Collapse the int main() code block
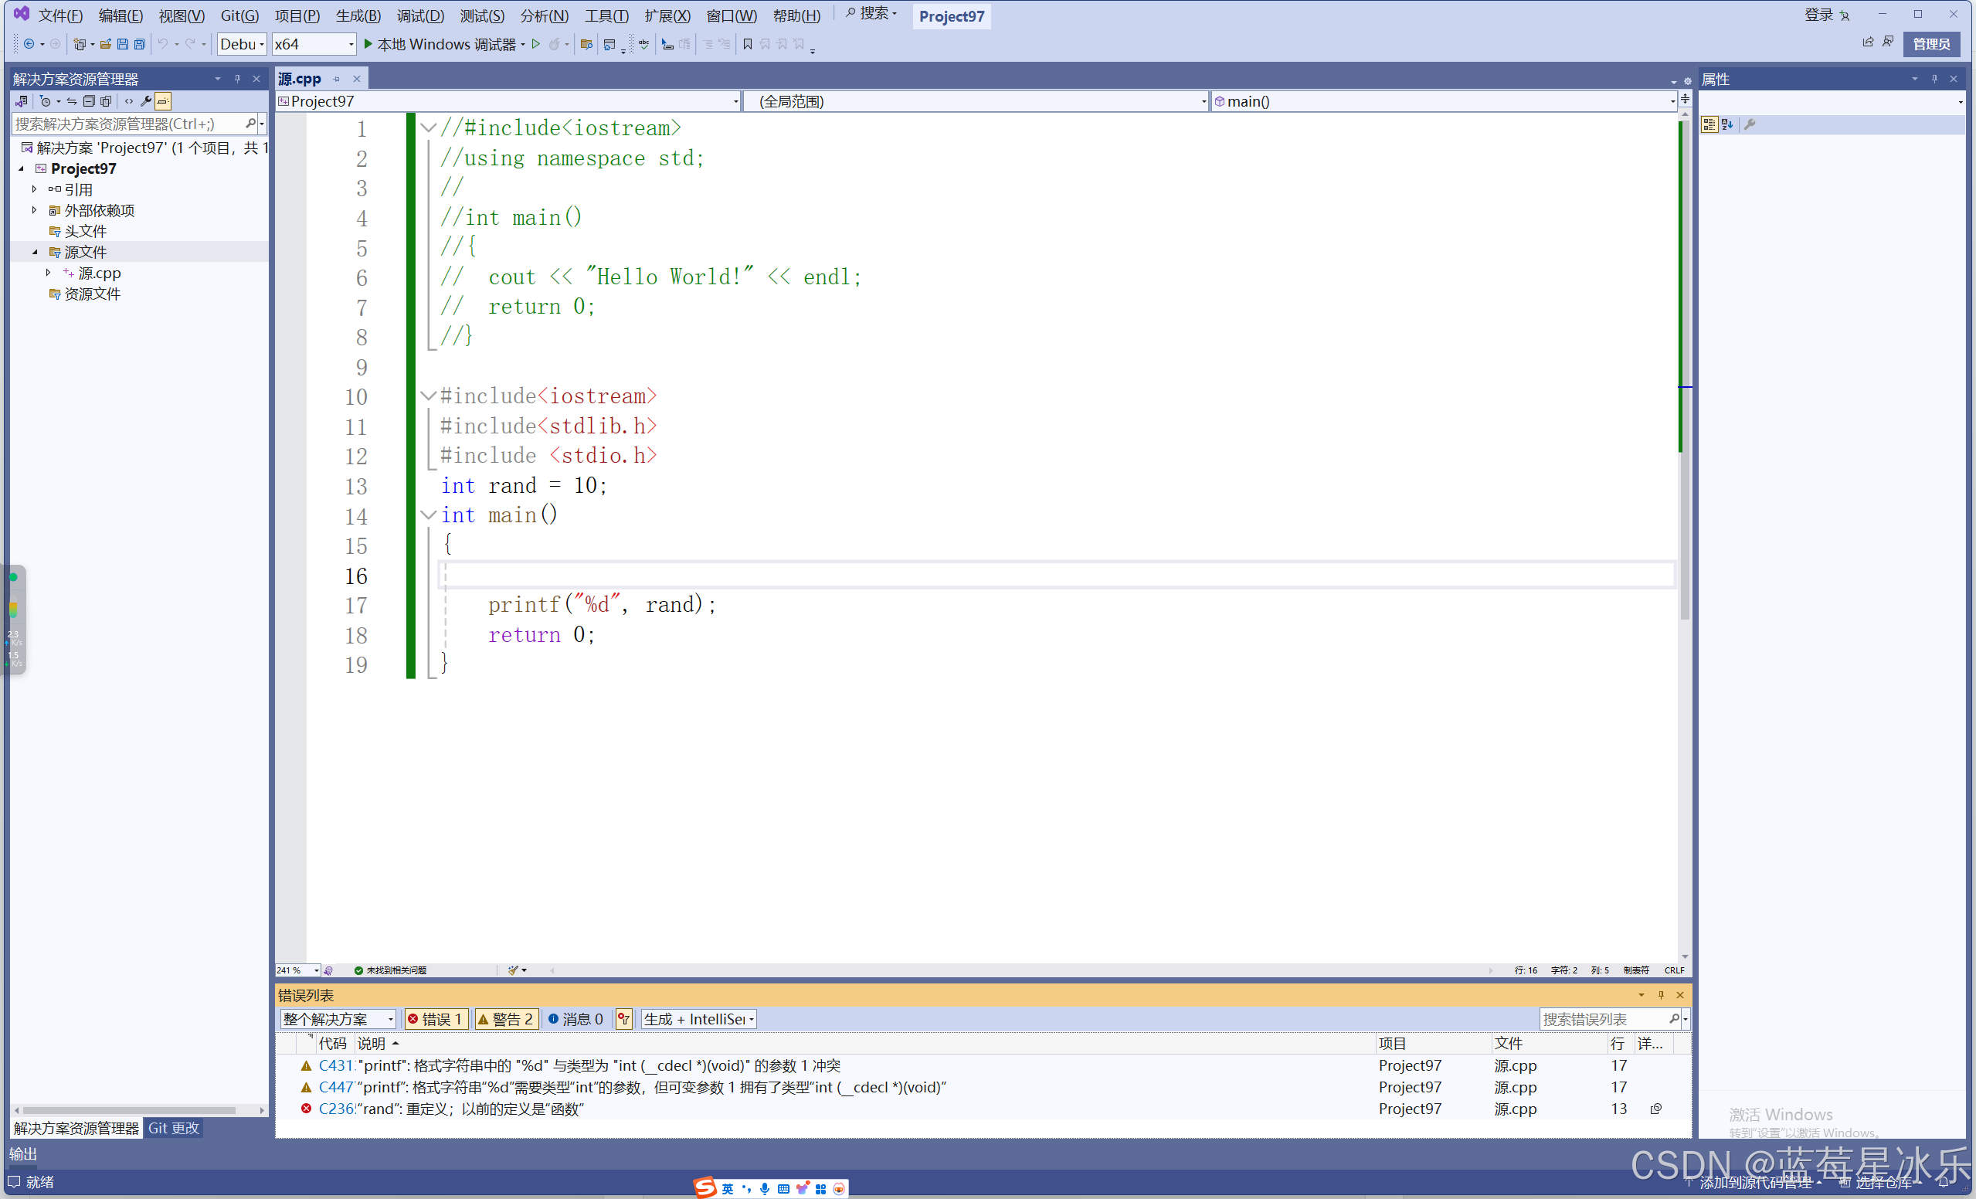The width and height of the screenshot is (1976, 1199). point(428,515)
